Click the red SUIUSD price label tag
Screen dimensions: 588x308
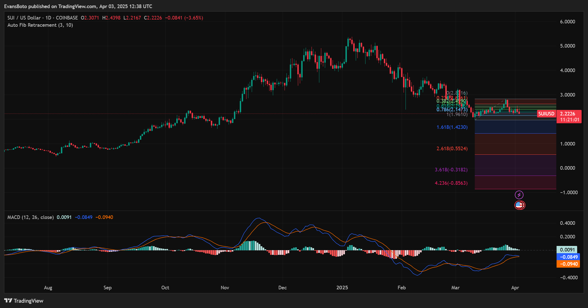click(546, 114)
